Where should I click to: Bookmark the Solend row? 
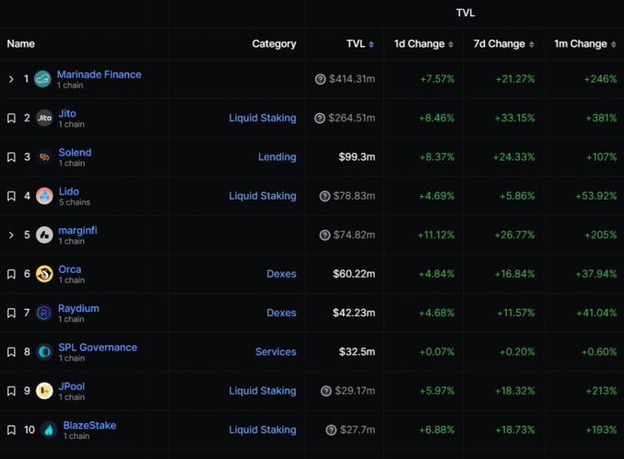[x=12, y=157]
